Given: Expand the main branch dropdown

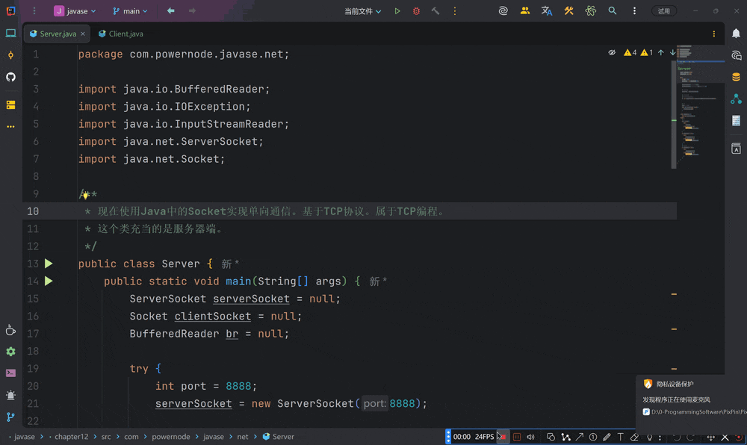Looking at the screenshot, I should click(129, 11).
